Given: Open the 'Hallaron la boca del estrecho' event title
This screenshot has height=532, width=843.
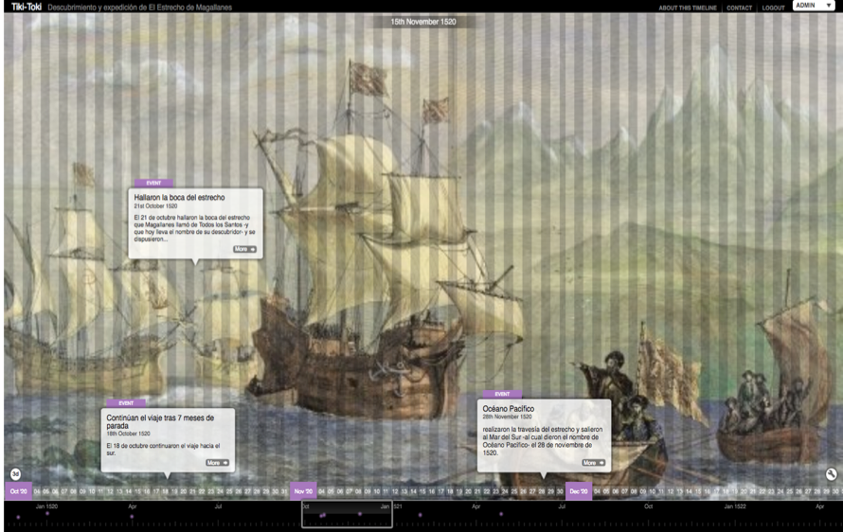Looking at the screenshot, I should point(179,197).
